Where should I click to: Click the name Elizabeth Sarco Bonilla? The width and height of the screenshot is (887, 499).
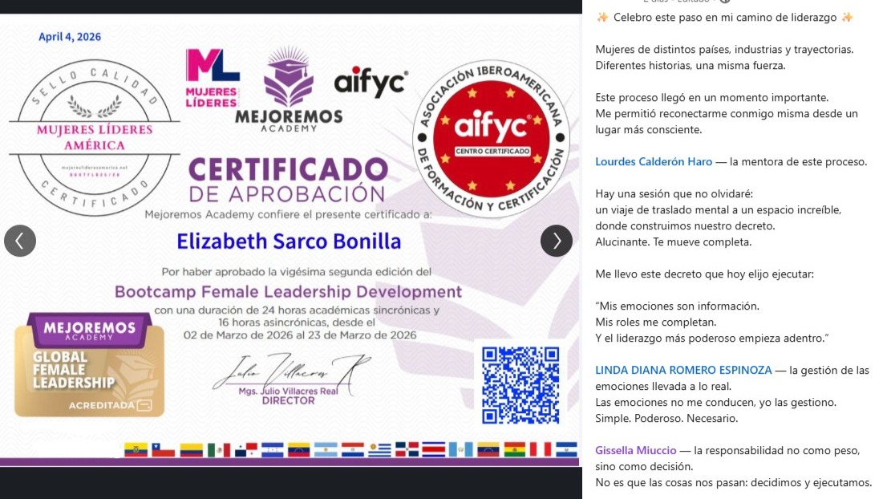[x=289, y=241]
